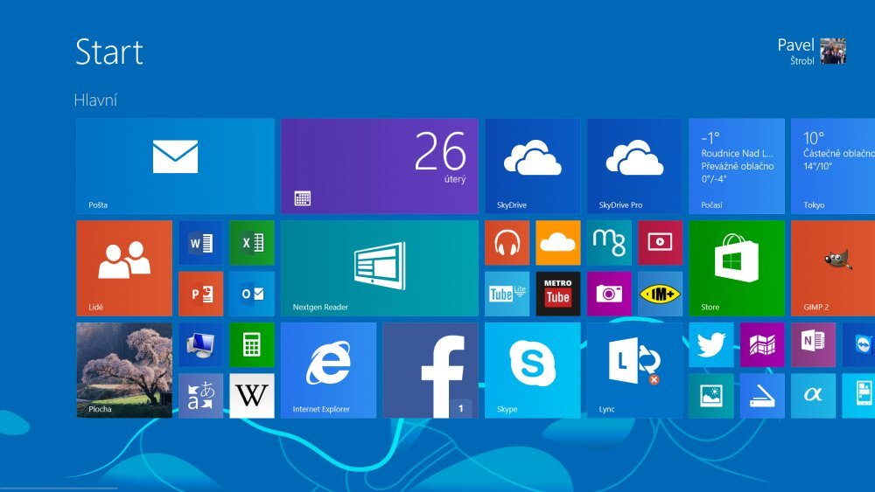
Task: Select the Hlavní group heading
Action: [x=95, y=100]
